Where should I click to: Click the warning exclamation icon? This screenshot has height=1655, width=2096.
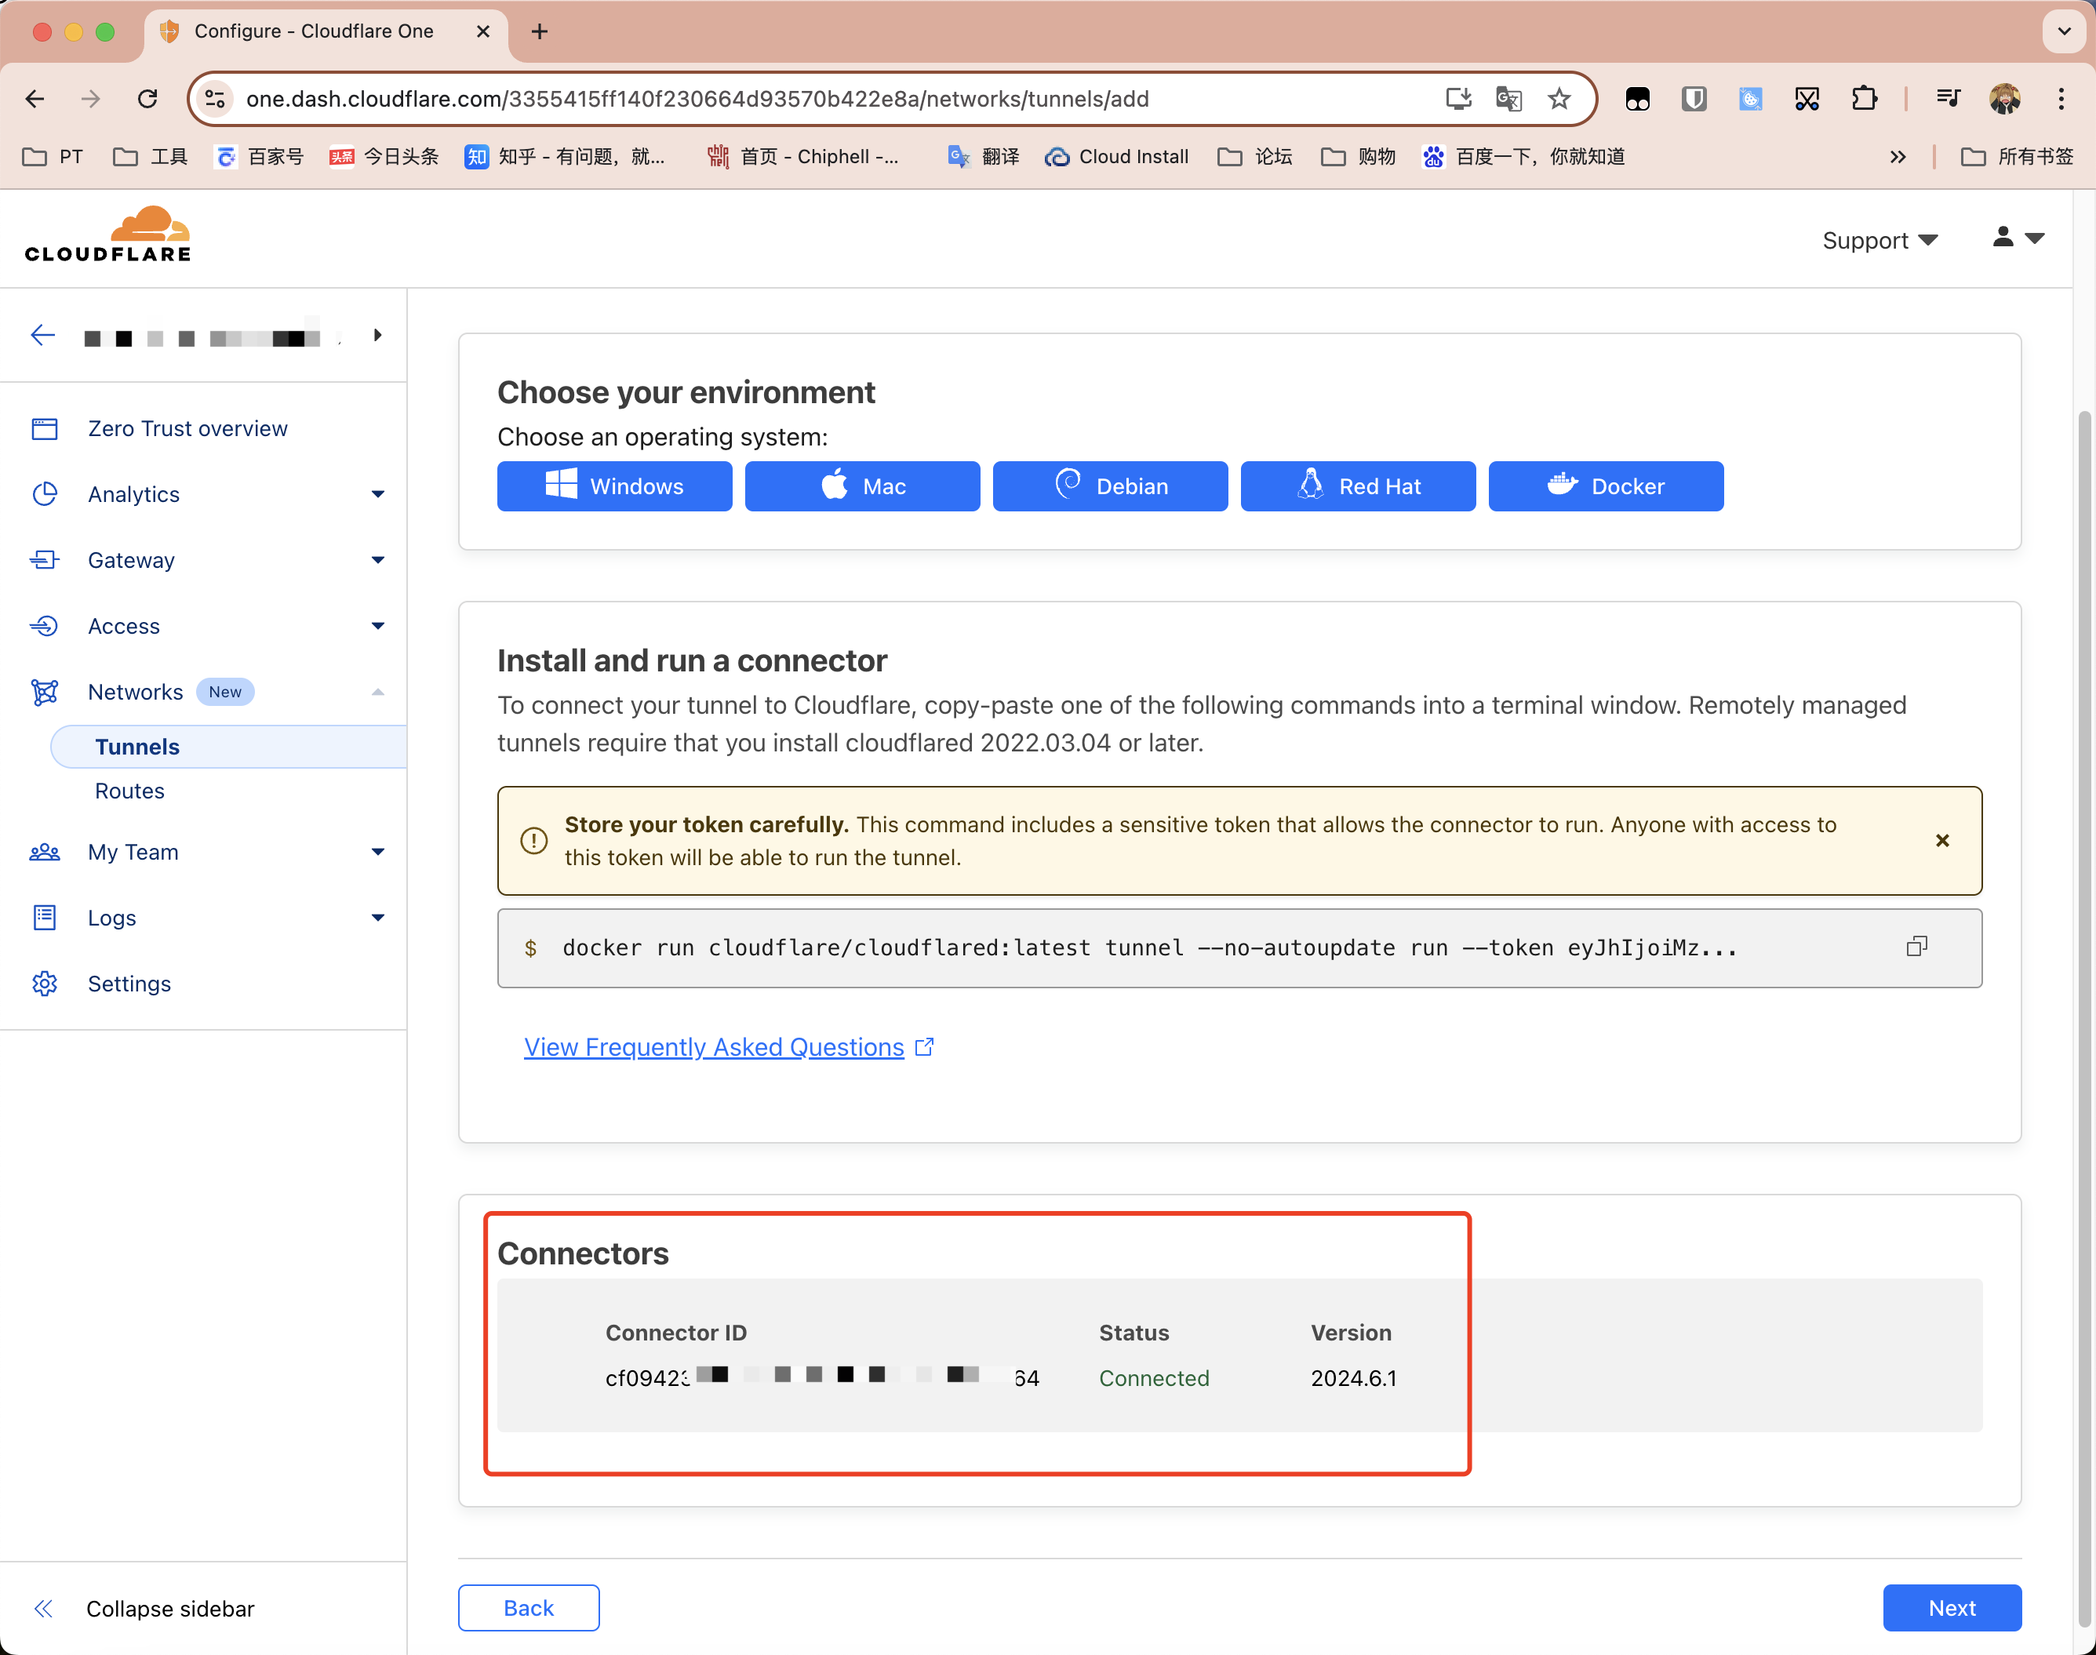(534, 840)
